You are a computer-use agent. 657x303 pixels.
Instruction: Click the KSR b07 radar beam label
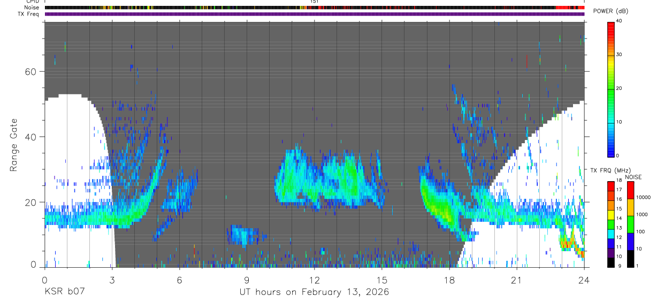(64, 292)
